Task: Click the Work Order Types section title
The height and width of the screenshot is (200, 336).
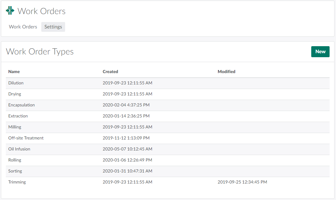Action: click(x=40, y=51)
